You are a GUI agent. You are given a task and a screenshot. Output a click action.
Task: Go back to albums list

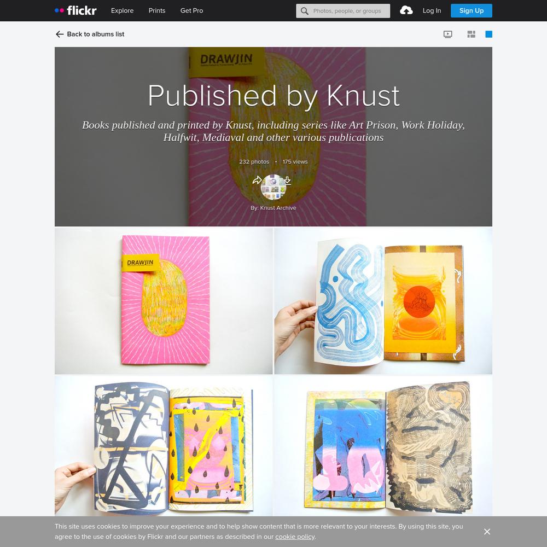coord(90,34)
